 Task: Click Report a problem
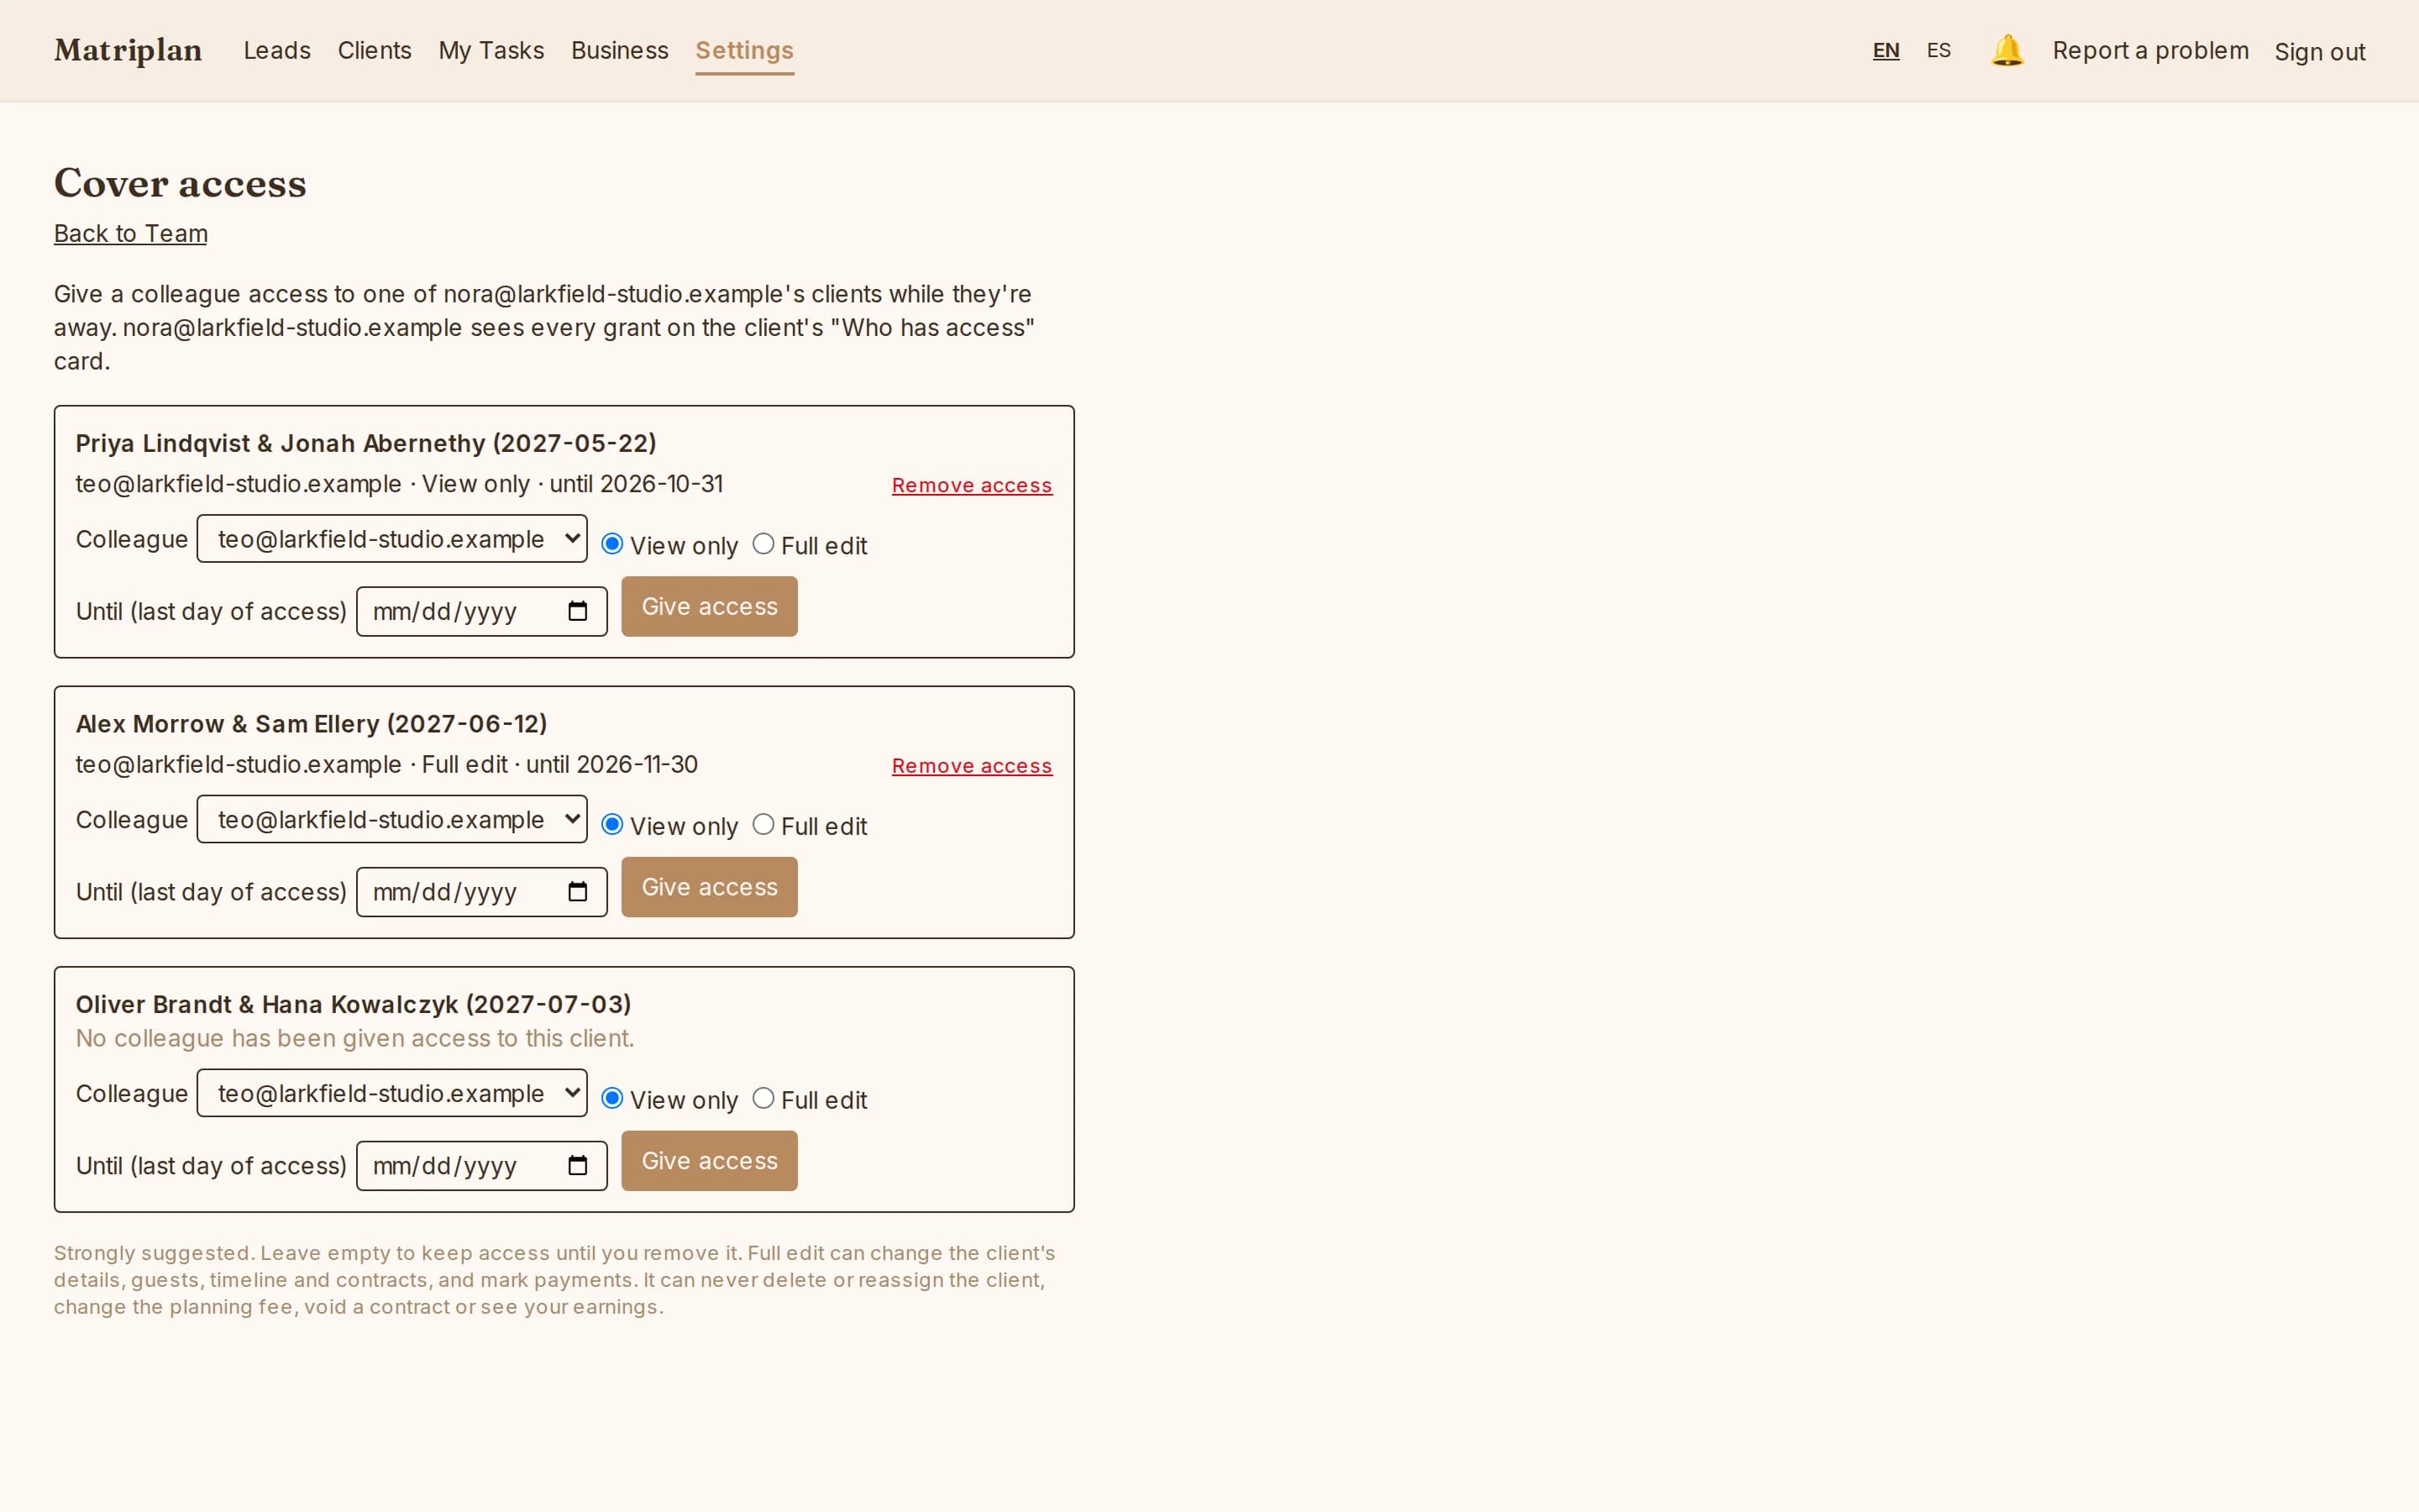click(x=2150, y=50)
